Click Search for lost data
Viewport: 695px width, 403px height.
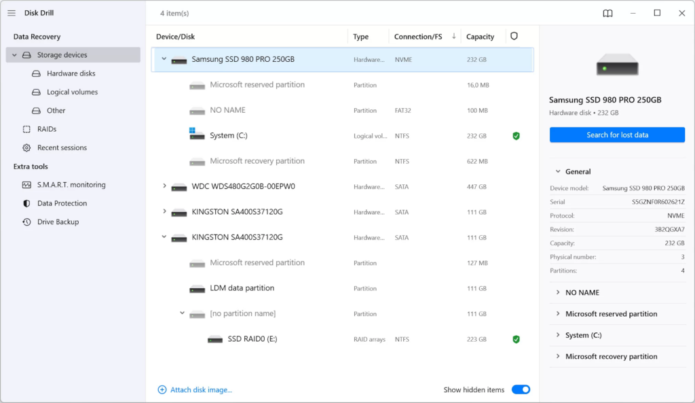[616, 135]
